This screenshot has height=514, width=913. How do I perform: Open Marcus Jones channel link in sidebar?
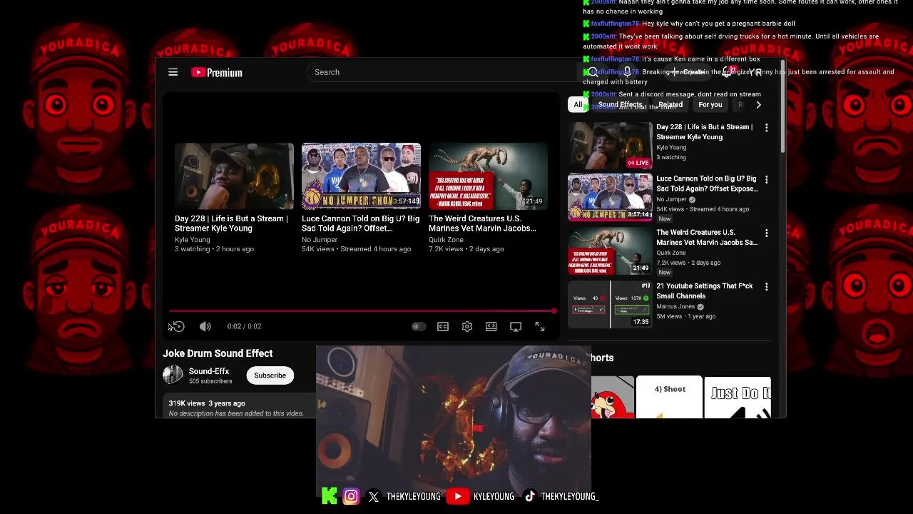(675, 307)
